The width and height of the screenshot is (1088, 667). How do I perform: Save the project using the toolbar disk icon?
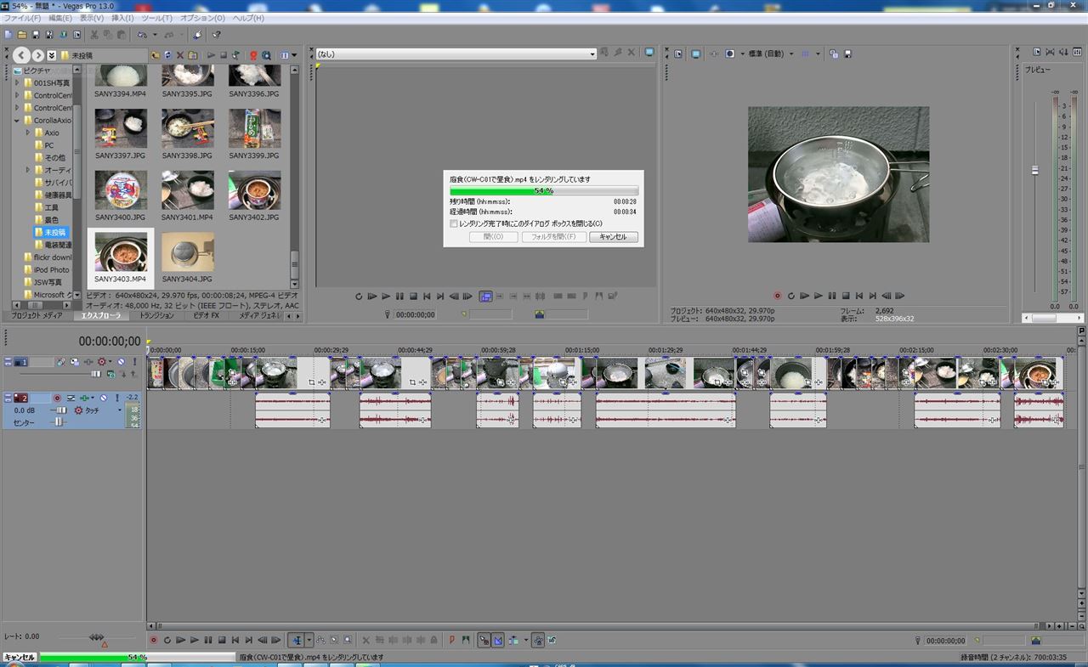(36, 35)
